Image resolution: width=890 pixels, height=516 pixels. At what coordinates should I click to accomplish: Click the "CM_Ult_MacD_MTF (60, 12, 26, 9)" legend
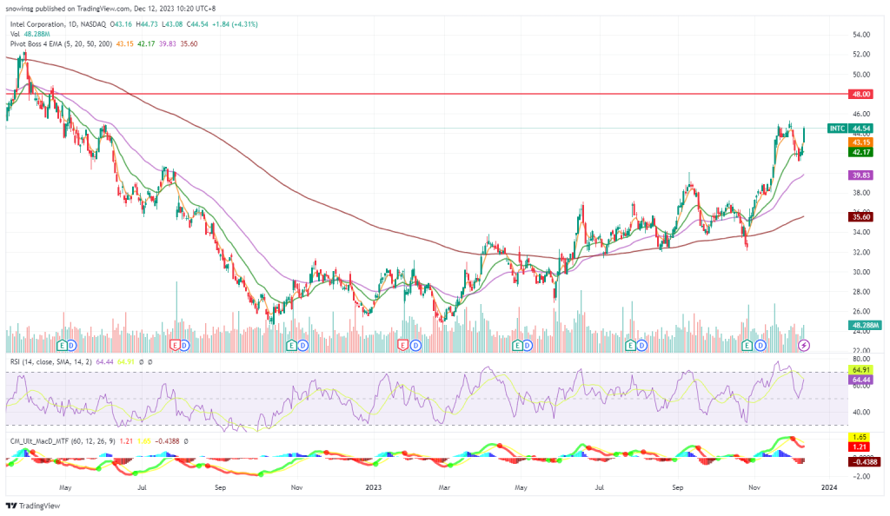(x=63, y=441)
